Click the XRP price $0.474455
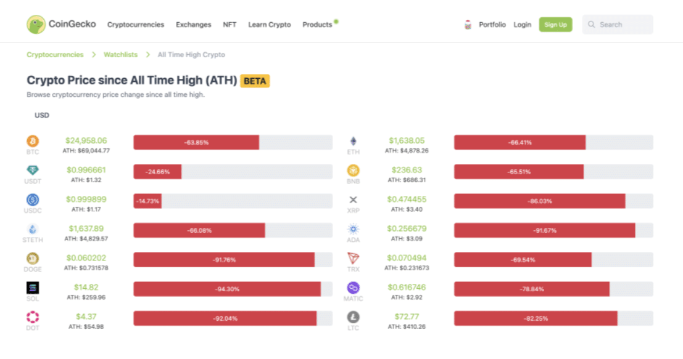 pos(407,199)
